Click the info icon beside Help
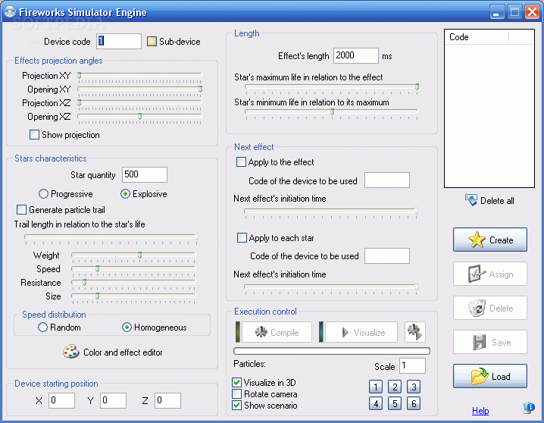This screenshot has height=423, width=544. [529, 408]
